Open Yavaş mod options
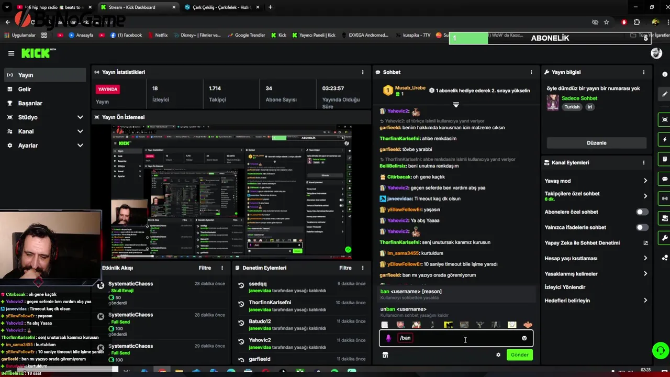The image size is (670, 377). click(x=596, y=181)
